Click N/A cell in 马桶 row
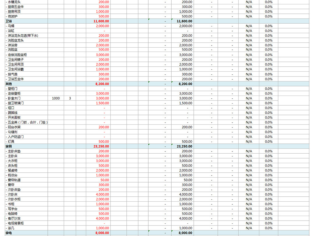The width and height of the screenshot is (315, 236). [x=249, y=26]
